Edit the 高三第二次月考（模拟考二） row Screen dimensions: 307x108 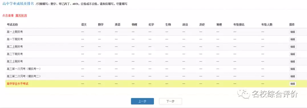click(292, 76)
